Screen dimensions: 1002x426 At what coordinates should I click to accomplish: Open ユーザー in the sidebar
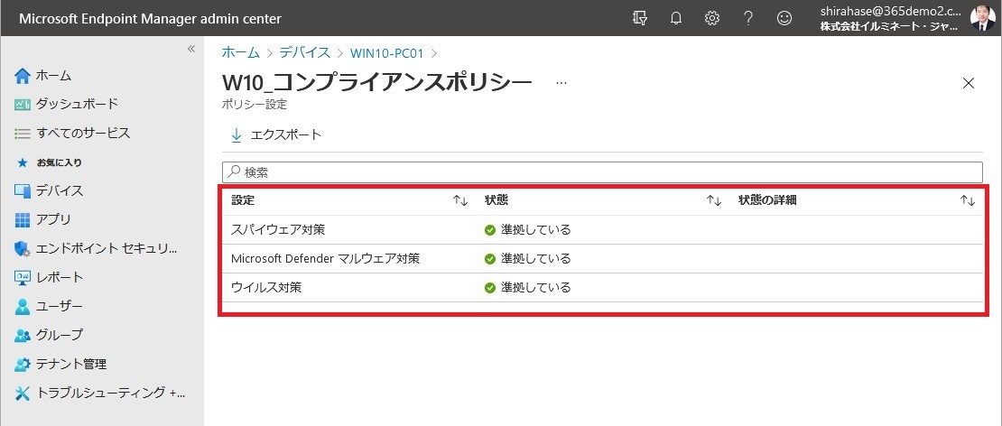[60, 306]
